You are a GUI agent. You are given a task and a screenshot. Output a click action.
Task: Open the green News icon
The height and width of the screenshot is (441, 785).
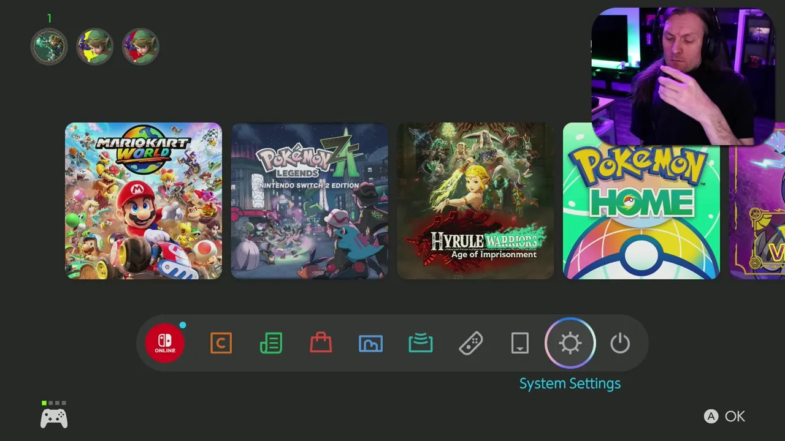271,343
